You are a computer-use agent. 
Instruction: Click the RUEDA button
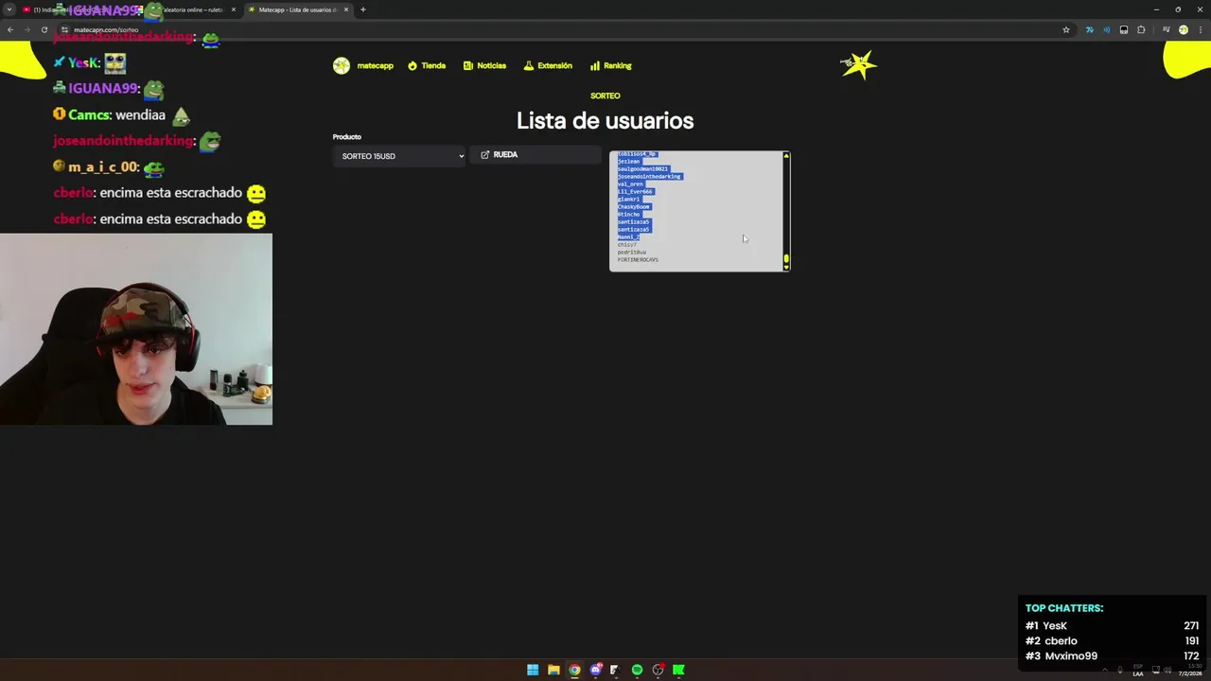coord(535,154)
